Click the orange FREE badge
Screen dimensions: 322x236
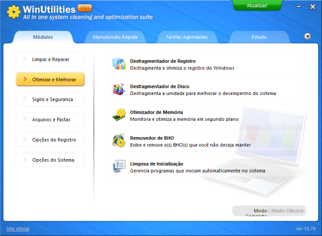point(85,8)
